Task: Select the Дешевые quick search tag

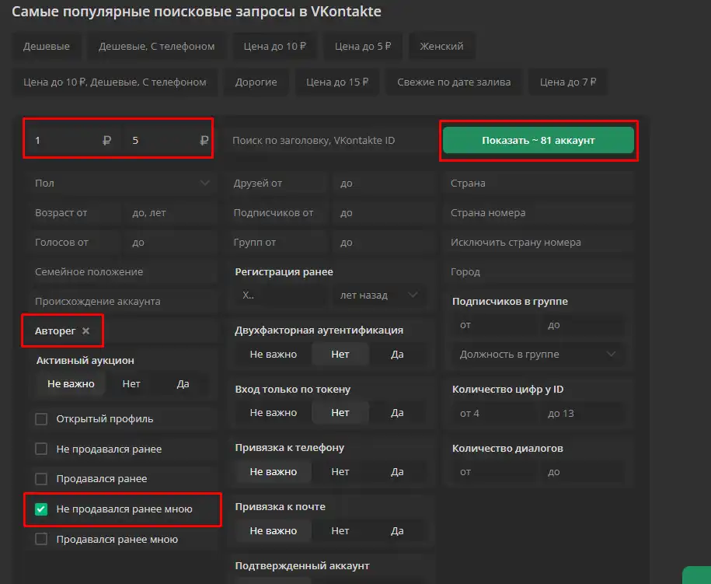Action: pos(47,47)
